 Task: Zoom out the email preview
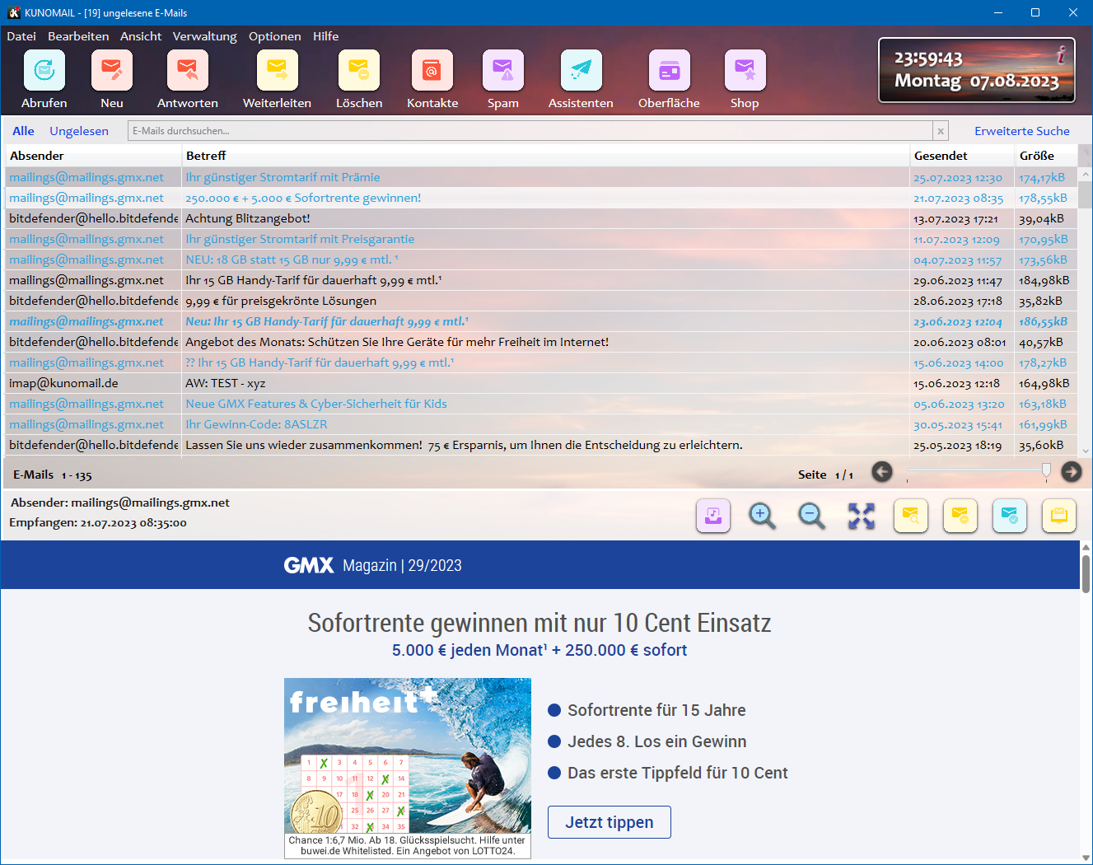[812, 517]
